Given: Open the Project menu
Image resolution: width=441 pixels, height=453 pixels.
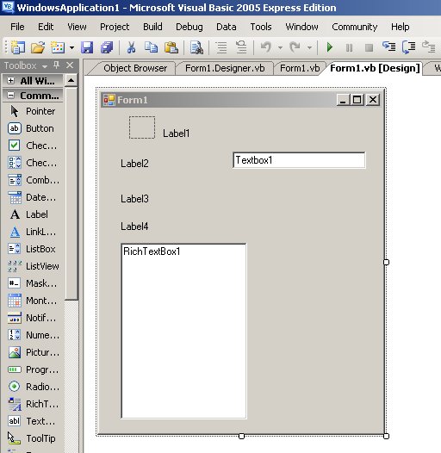Looking at the screenshot, I should pos(115,27).
